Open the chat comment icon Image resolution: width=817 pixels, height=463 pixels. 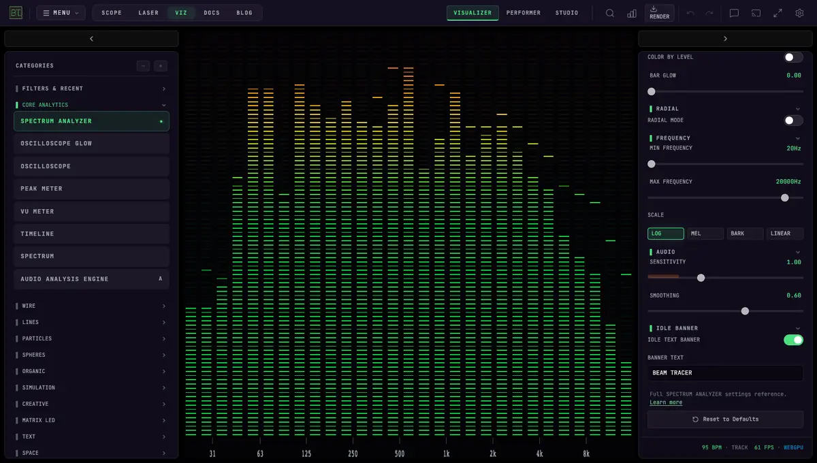(734, 13)
